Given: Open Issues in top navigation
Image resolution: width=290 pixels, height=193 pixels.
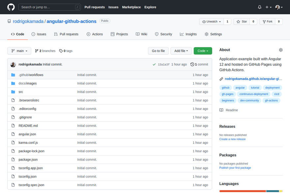Looking at the screenshot, I should tap(113, 7).
